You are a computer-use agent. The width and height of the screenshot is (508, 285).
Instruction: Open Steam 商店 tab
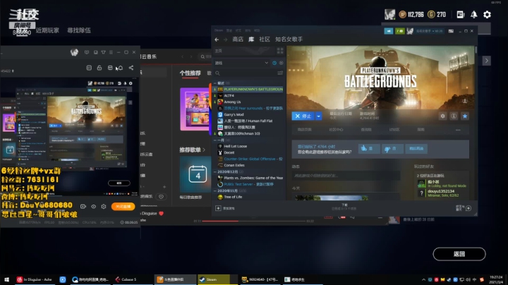pos(238,40)
